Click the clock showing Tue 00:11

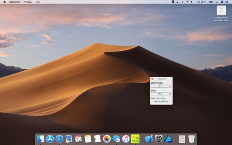[201, 2]
